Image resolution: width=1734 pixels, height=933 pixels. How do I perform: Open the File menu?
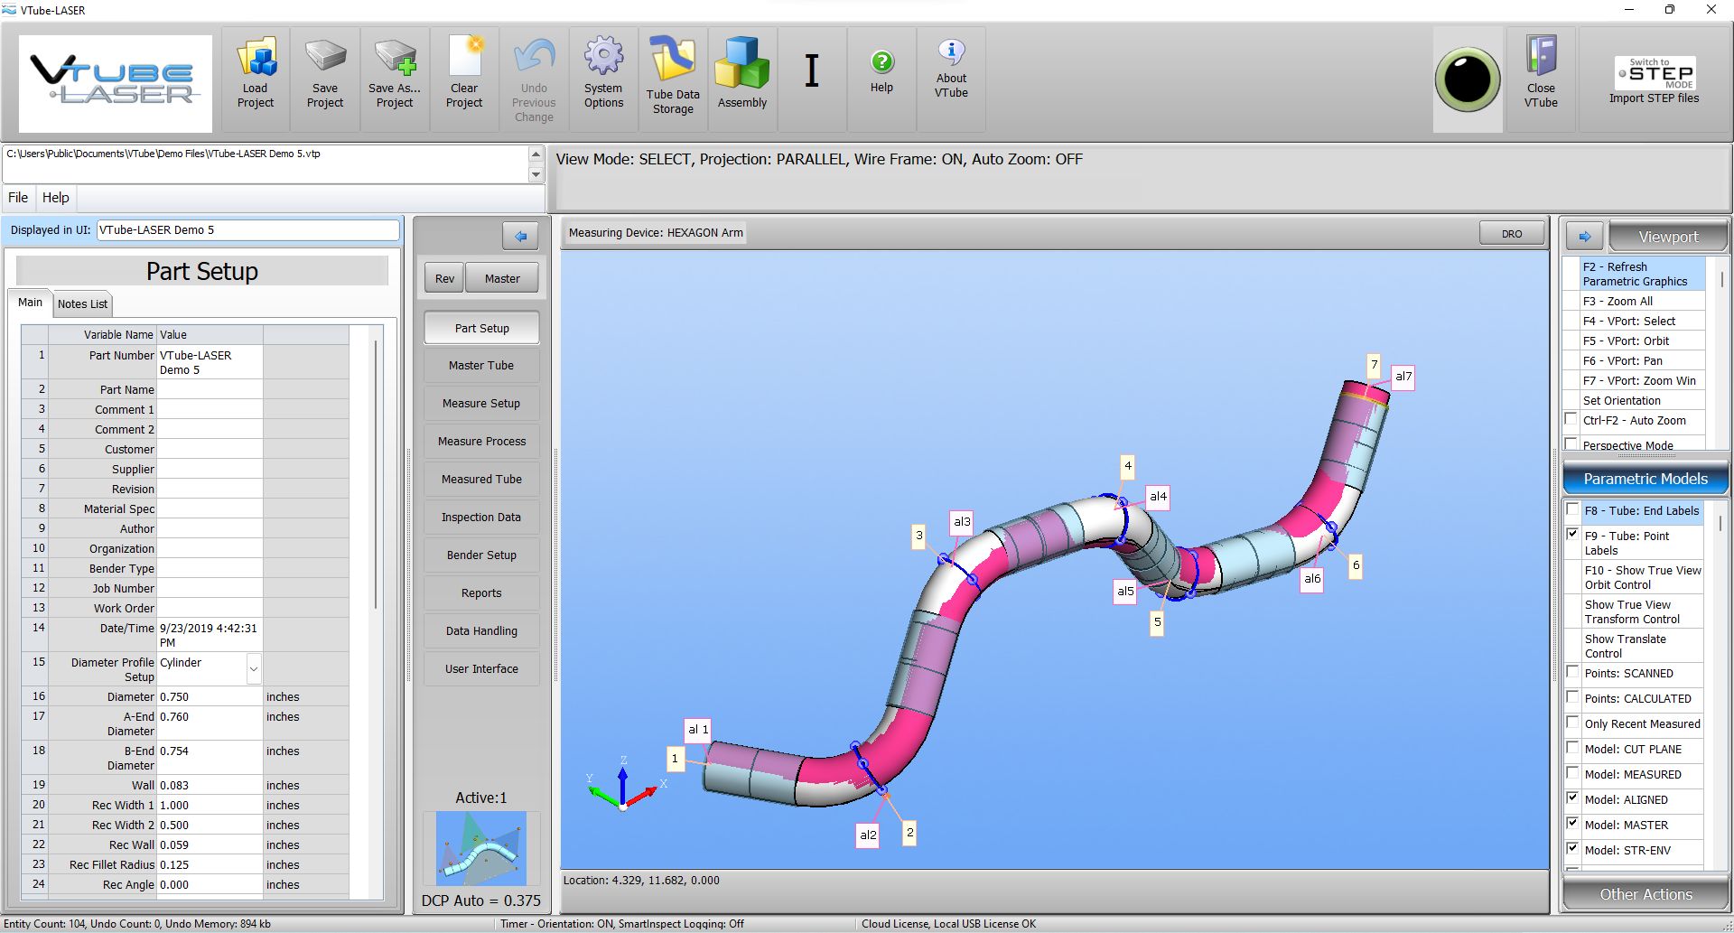click(x=18, y=198)
